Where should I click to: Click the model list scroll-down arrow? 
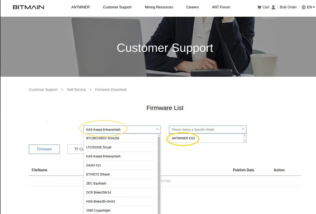(x=245, y=141)
